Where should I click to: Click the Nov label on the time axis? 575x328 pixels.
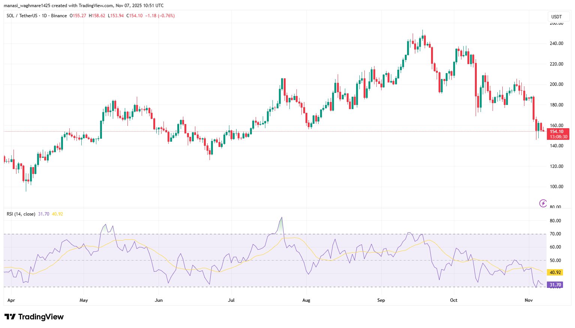(529, 300)
